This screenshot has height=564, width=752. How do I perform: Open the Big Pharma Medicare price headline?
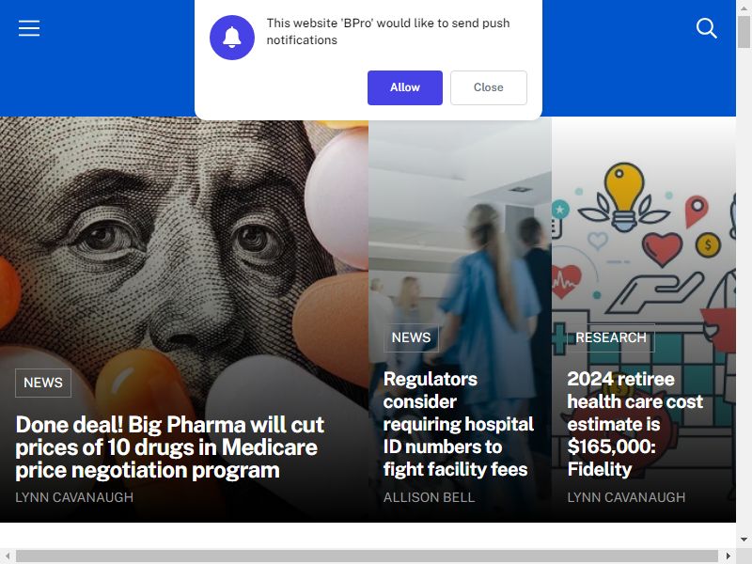pyautogui.click(x=170, y=447)
